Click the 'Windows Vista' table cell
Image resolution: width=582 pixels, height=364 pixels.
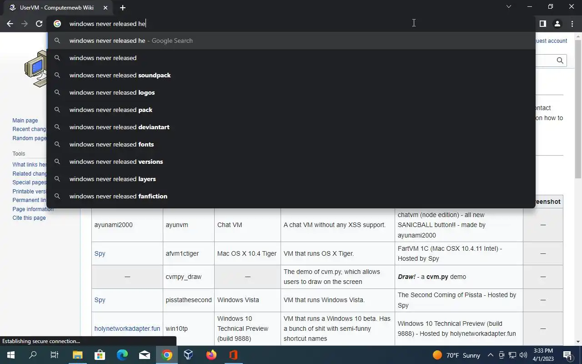(247, 300)
